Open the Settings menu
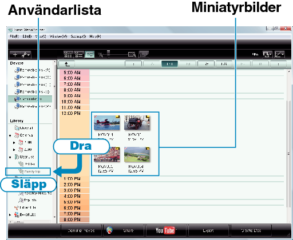The image size is (293, 240). tap(78, 37)
